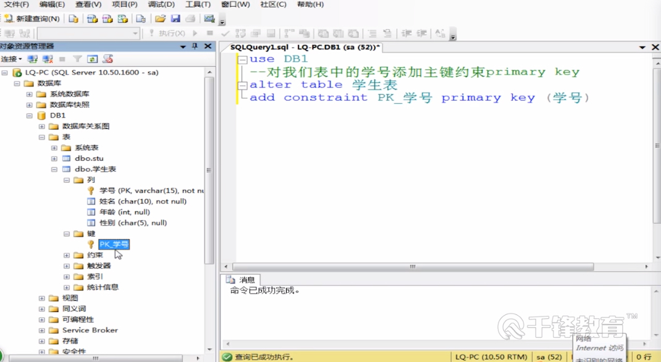Click the Cancel Executing Query stop icon
Screen dimensions: 661x362
209,33
